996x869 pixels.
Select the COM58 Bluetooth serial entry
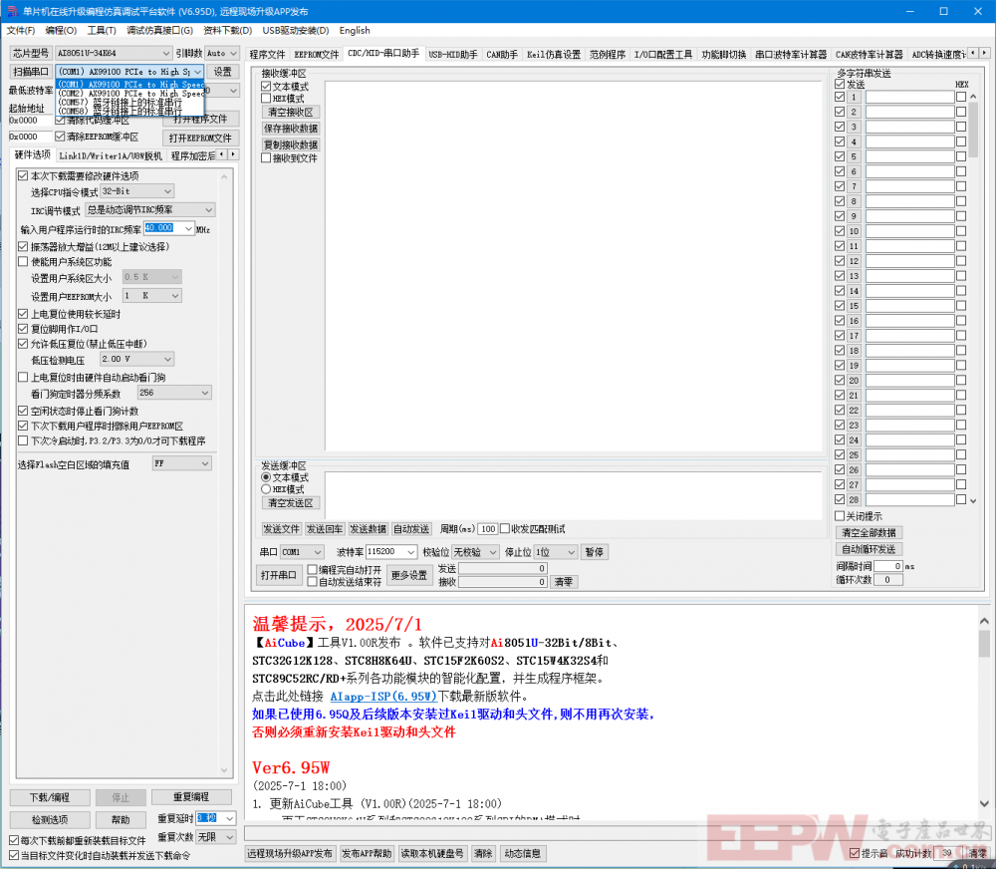pyautogui.click(x=130, y=112)
